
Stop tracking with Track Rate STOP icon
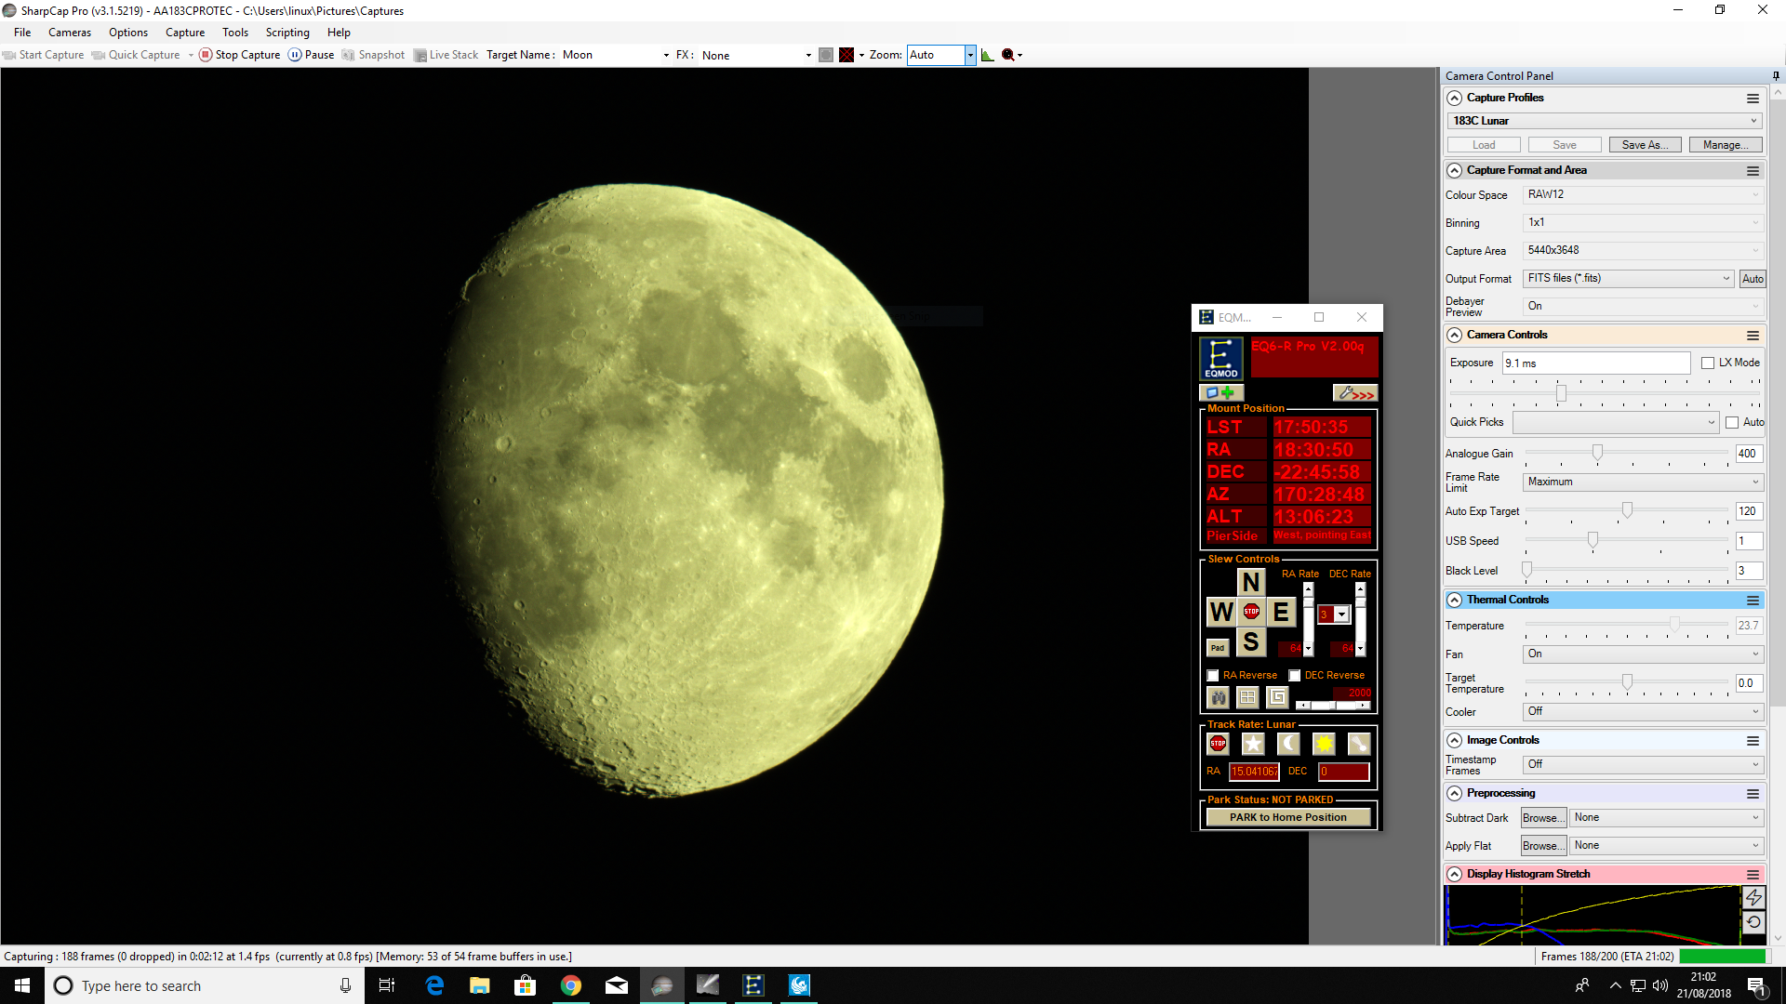1218,744
